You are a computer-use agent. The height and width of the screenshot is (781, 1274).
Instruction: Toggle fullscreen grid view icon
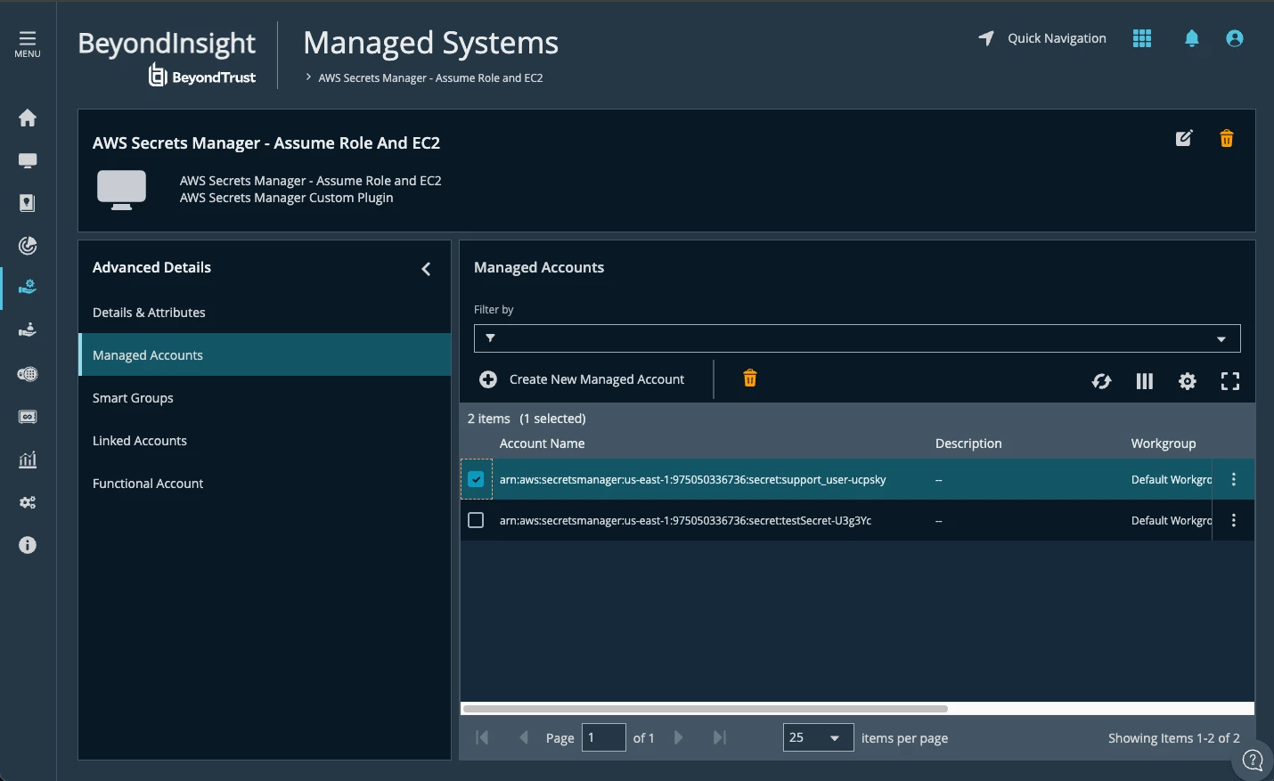(1230, 381)
